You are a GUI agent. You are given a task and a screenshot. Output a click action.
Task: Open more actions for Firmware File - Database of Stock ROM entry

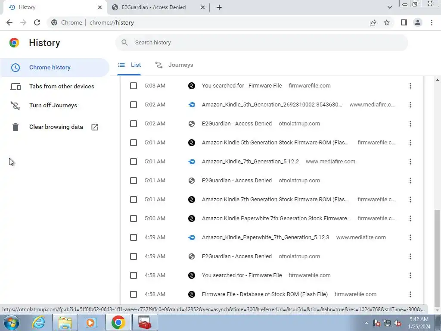[410, 294]
